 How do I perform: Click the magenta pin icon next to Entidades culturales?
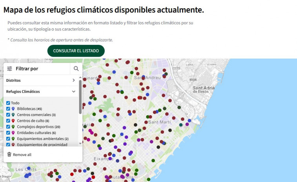pos(13,132)
